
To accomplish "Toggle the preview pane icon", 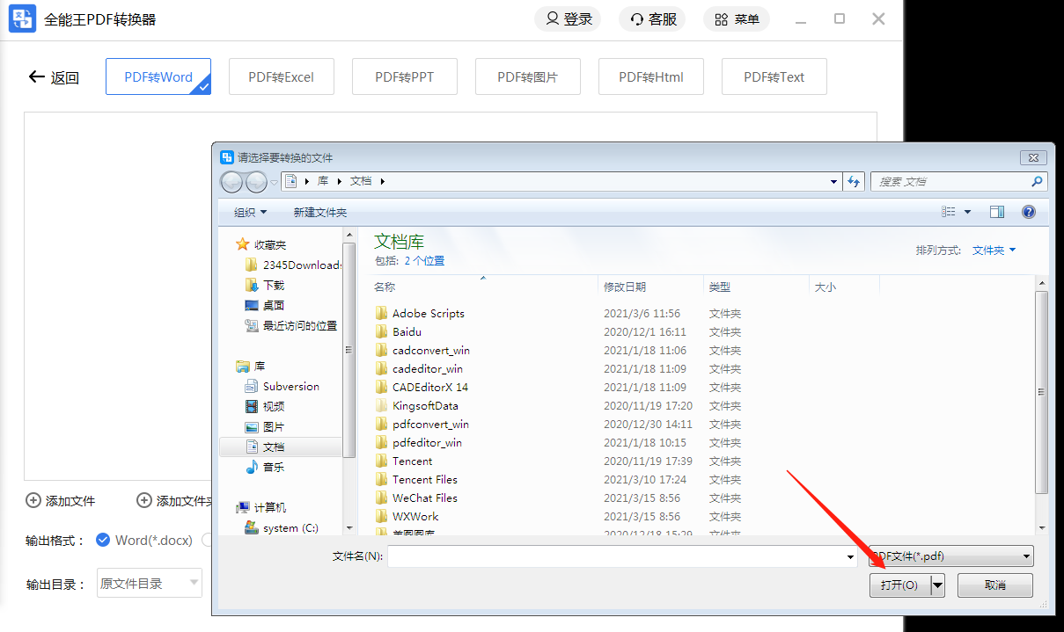I will tap(997, 212).
